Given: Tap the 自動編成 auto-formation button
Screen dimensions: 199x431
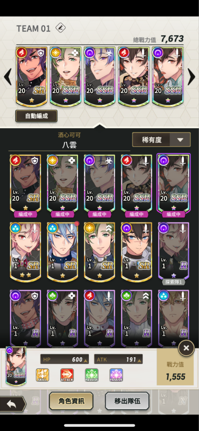Looking at the screenshot, I should (x=36, y=116).
